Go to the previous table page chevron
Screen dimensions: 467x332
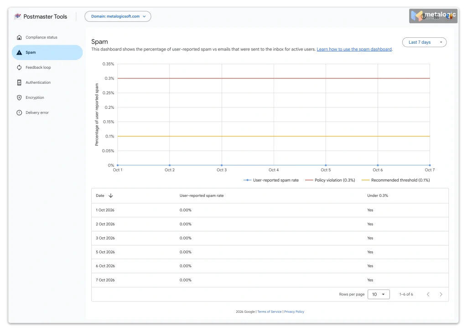tap(428, 295)
